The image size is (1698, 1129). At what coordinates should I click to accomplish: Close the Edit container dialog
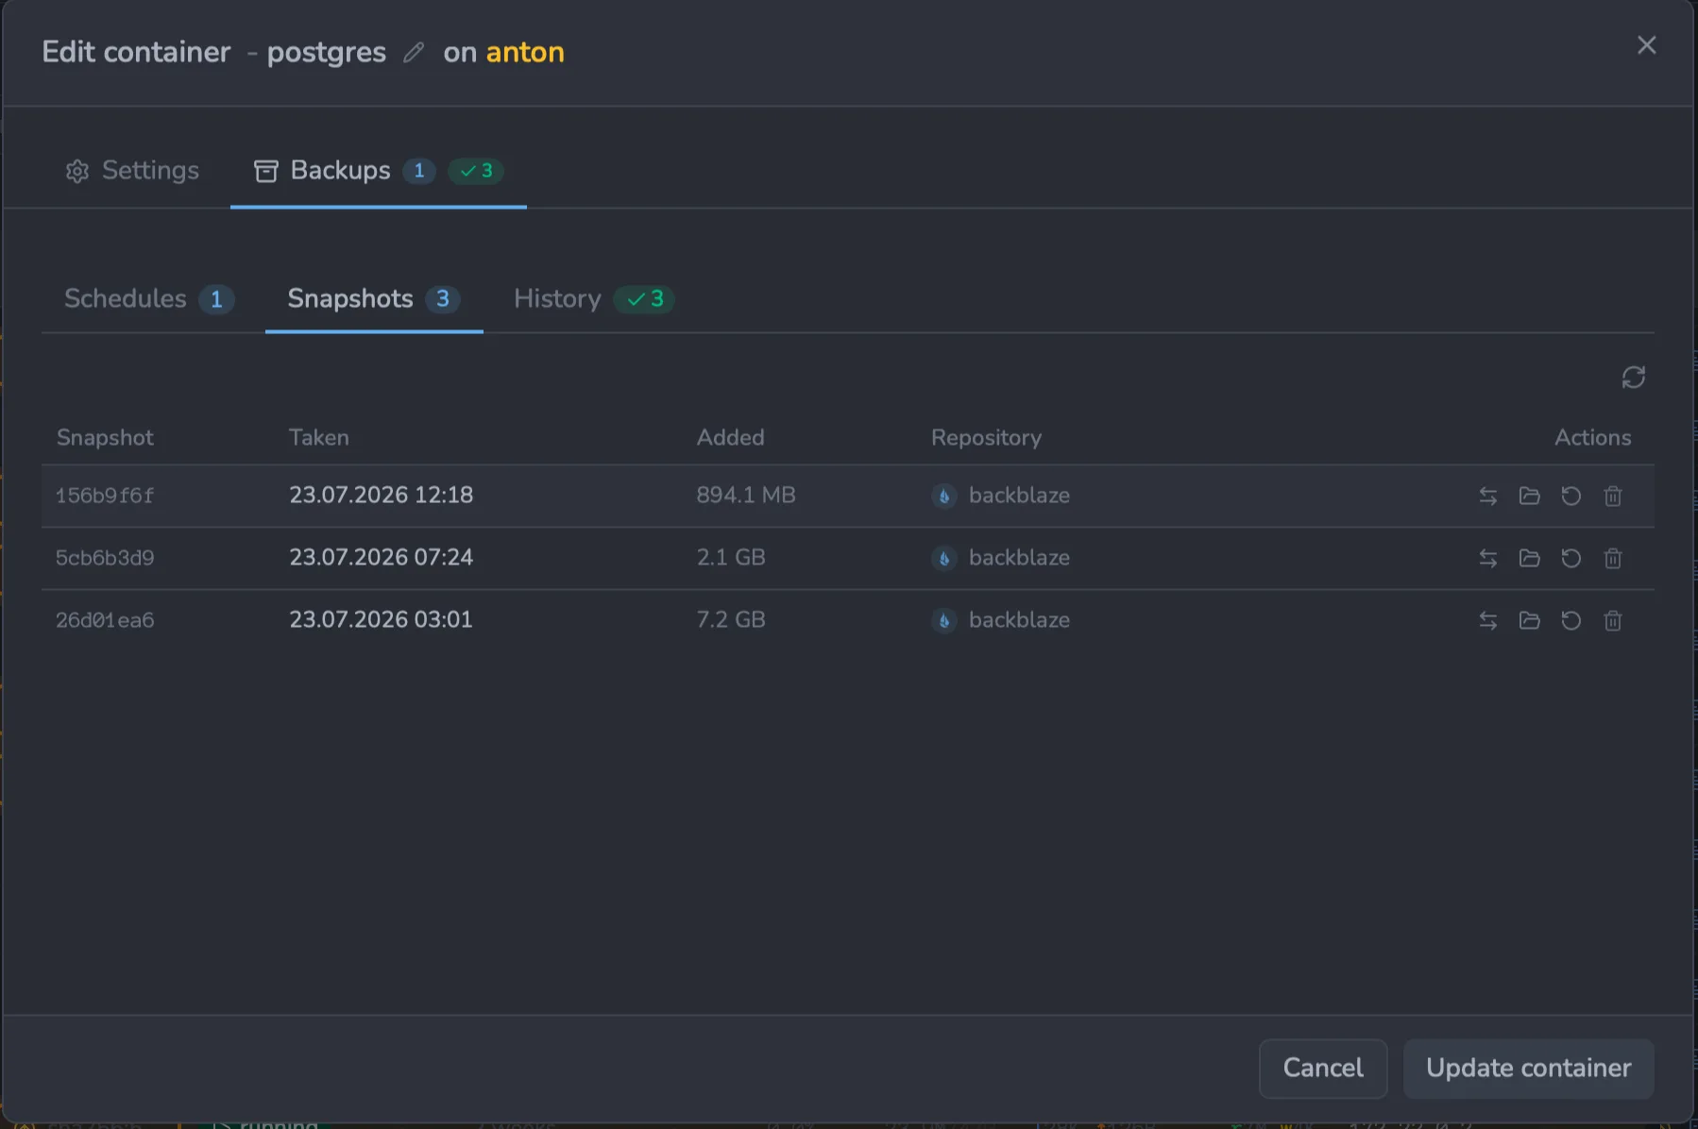tap(1646, 45)
